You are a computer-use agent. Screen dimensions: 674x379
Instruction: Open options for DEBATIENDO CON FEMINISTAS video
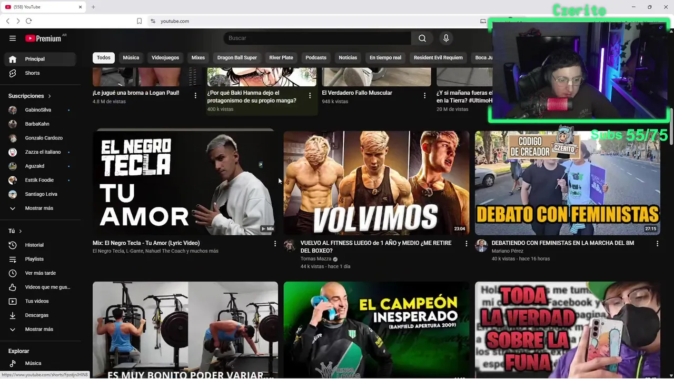(x=657, y=244)
